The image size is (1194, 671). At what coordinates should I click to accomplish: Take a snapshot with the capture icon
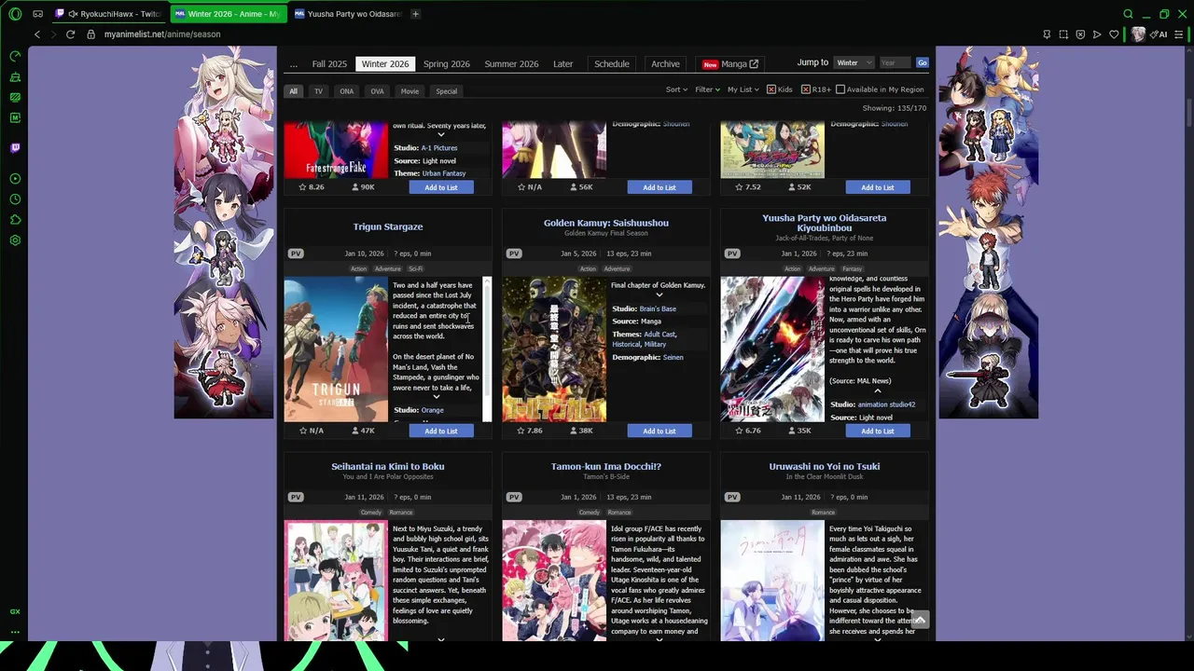coord(1063,34)
